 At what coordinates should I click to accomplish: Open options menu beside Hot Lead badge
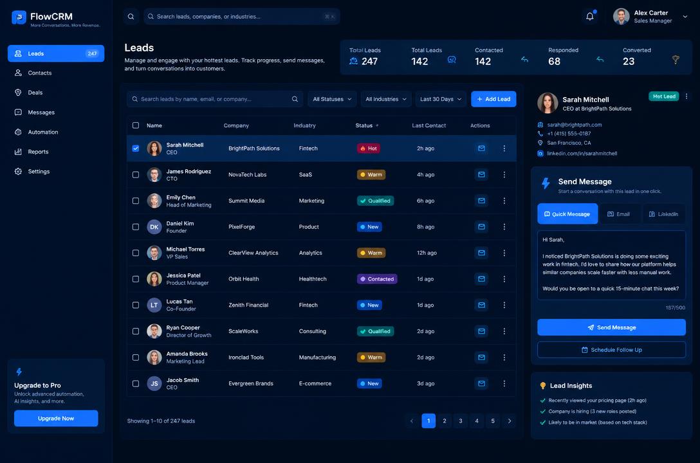tap(686, 96)
